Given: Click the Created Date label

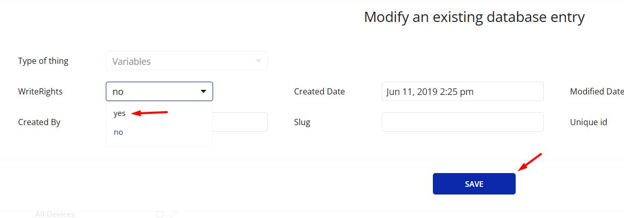Looking at the screenshot, I should coord(319,91).
